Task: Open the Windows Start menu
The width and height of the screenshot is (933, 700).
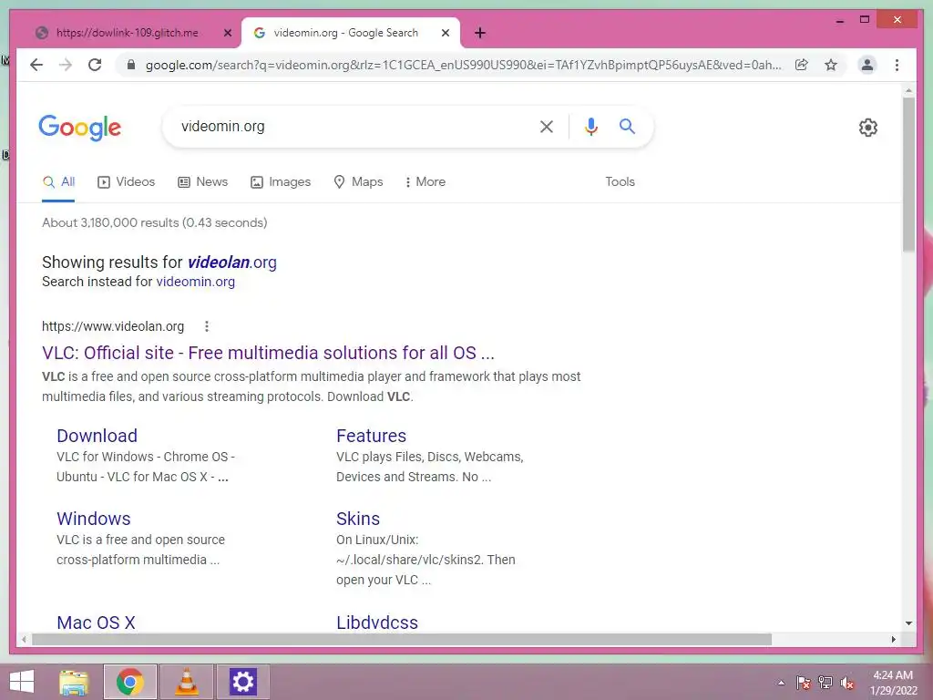Action: [x=22, y=682]
